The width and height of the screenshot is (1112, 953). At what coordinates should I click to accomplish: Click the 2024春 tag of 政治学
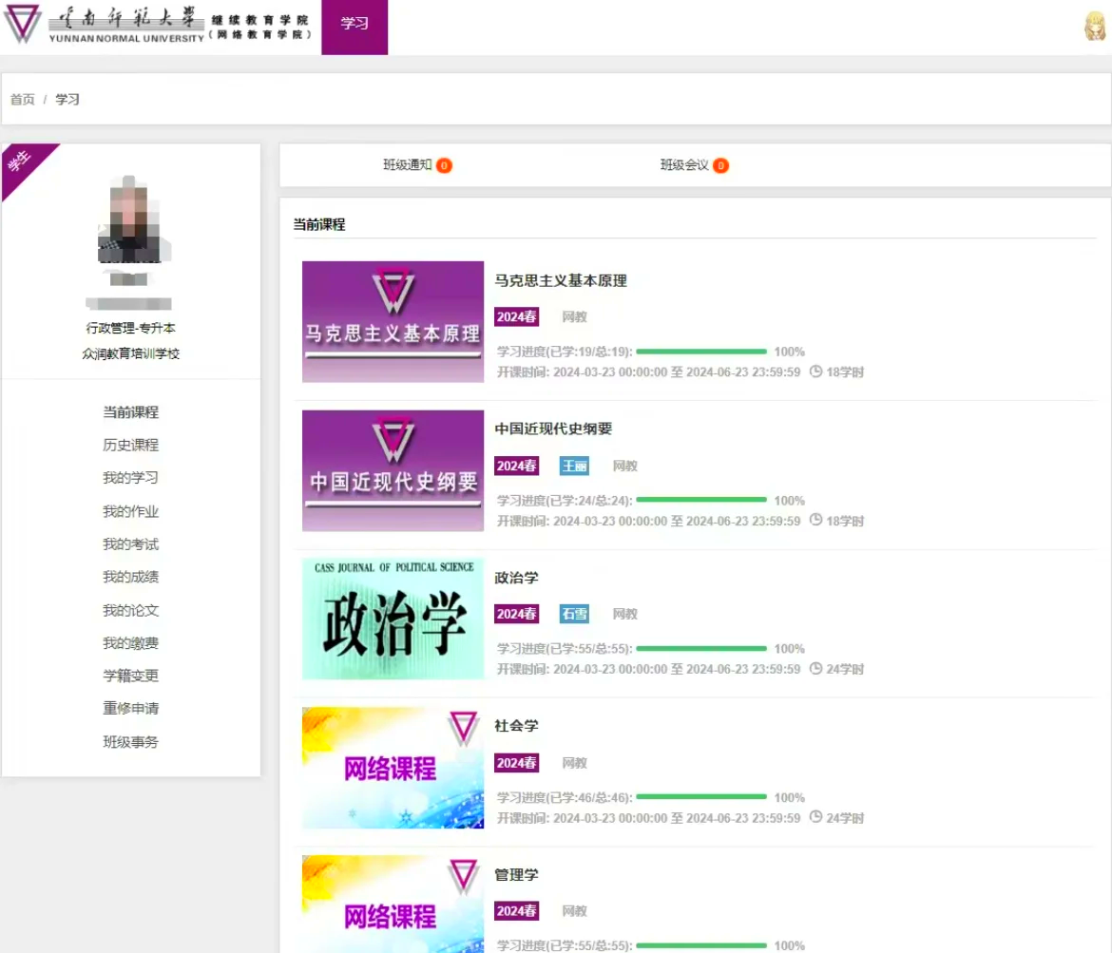516,614
